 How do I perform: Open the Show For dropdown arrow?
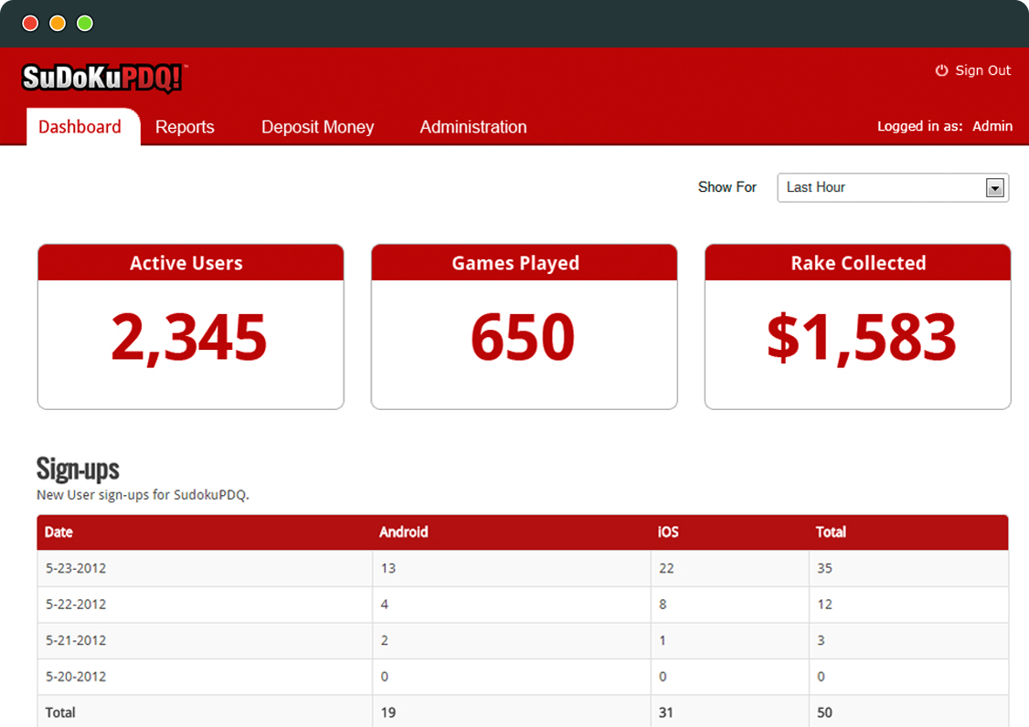[x=995, y=187]
